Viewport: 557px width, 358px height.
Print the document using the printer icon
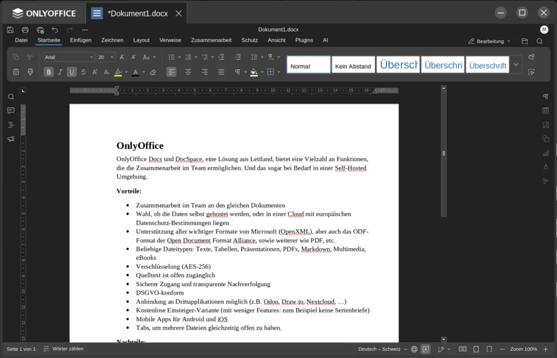25,30
